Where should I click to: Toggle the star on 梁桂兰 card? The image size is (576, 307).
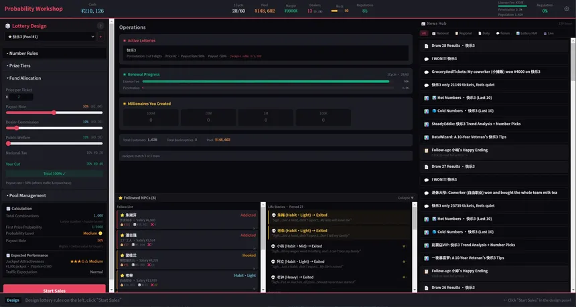(122, 255)
